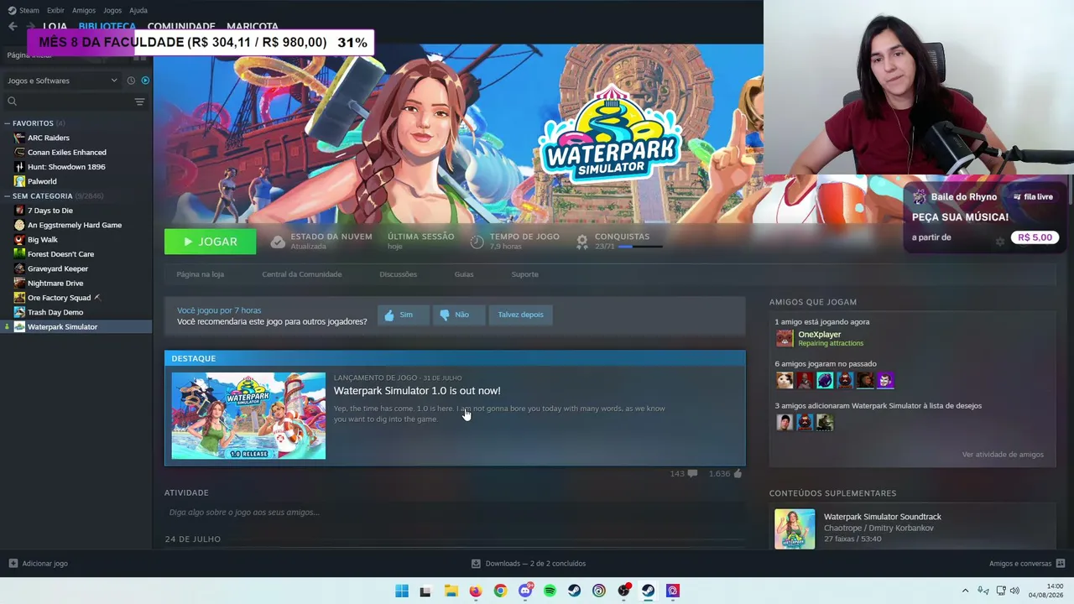
Task: Click Não to not recommend
Action: (x=459, y=315)
